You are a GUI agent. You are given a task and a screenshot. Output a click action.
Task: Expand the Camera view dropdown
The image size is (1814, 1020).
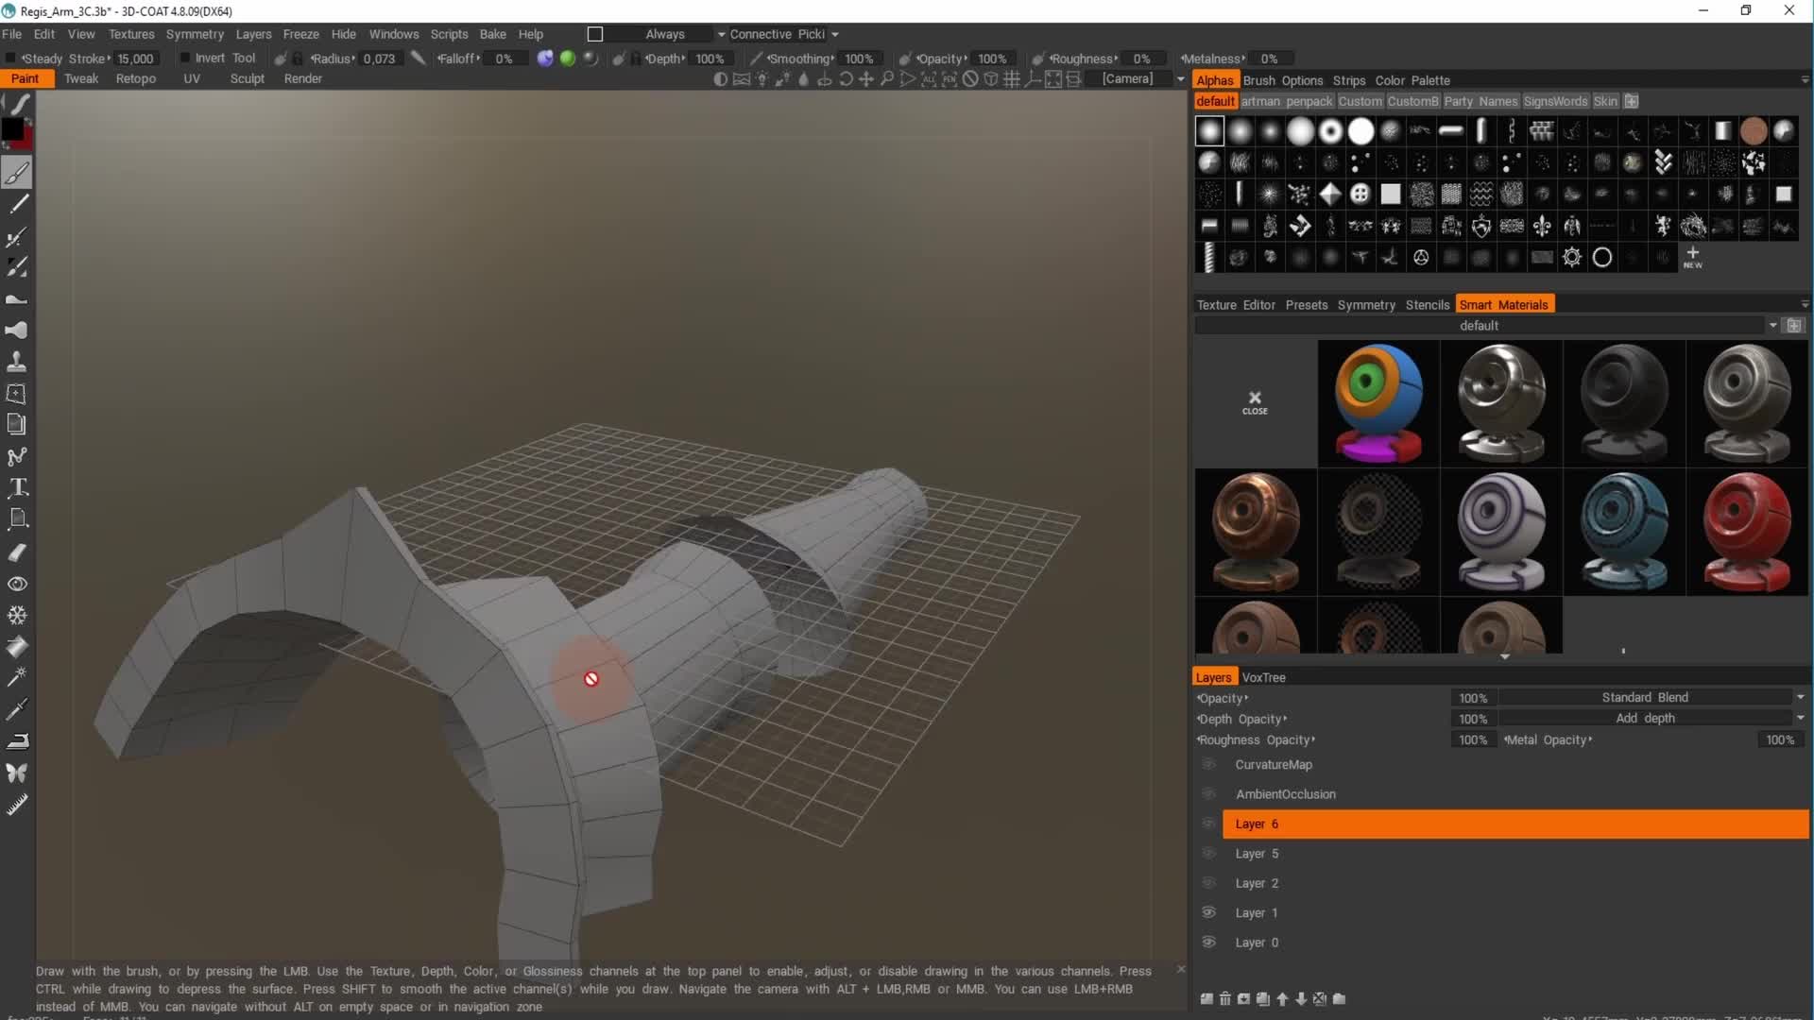(1180, 79)
